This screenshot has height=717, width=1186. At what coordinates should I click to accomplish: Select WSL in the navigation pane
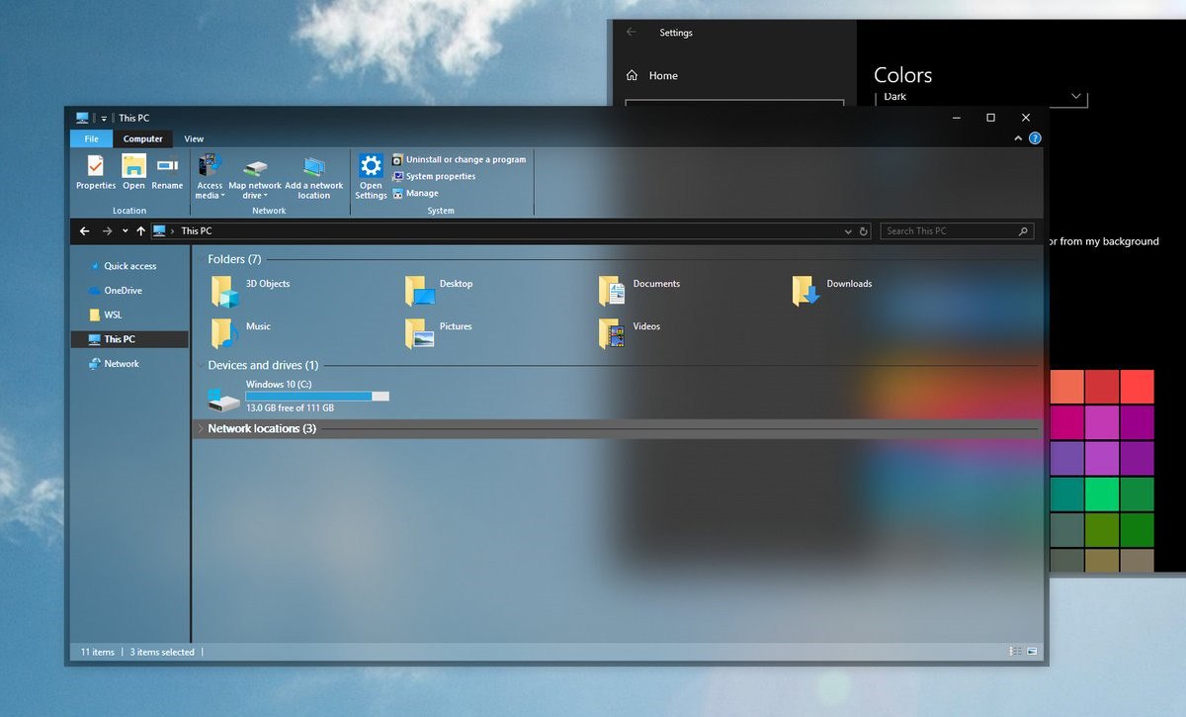pos(112,314)
